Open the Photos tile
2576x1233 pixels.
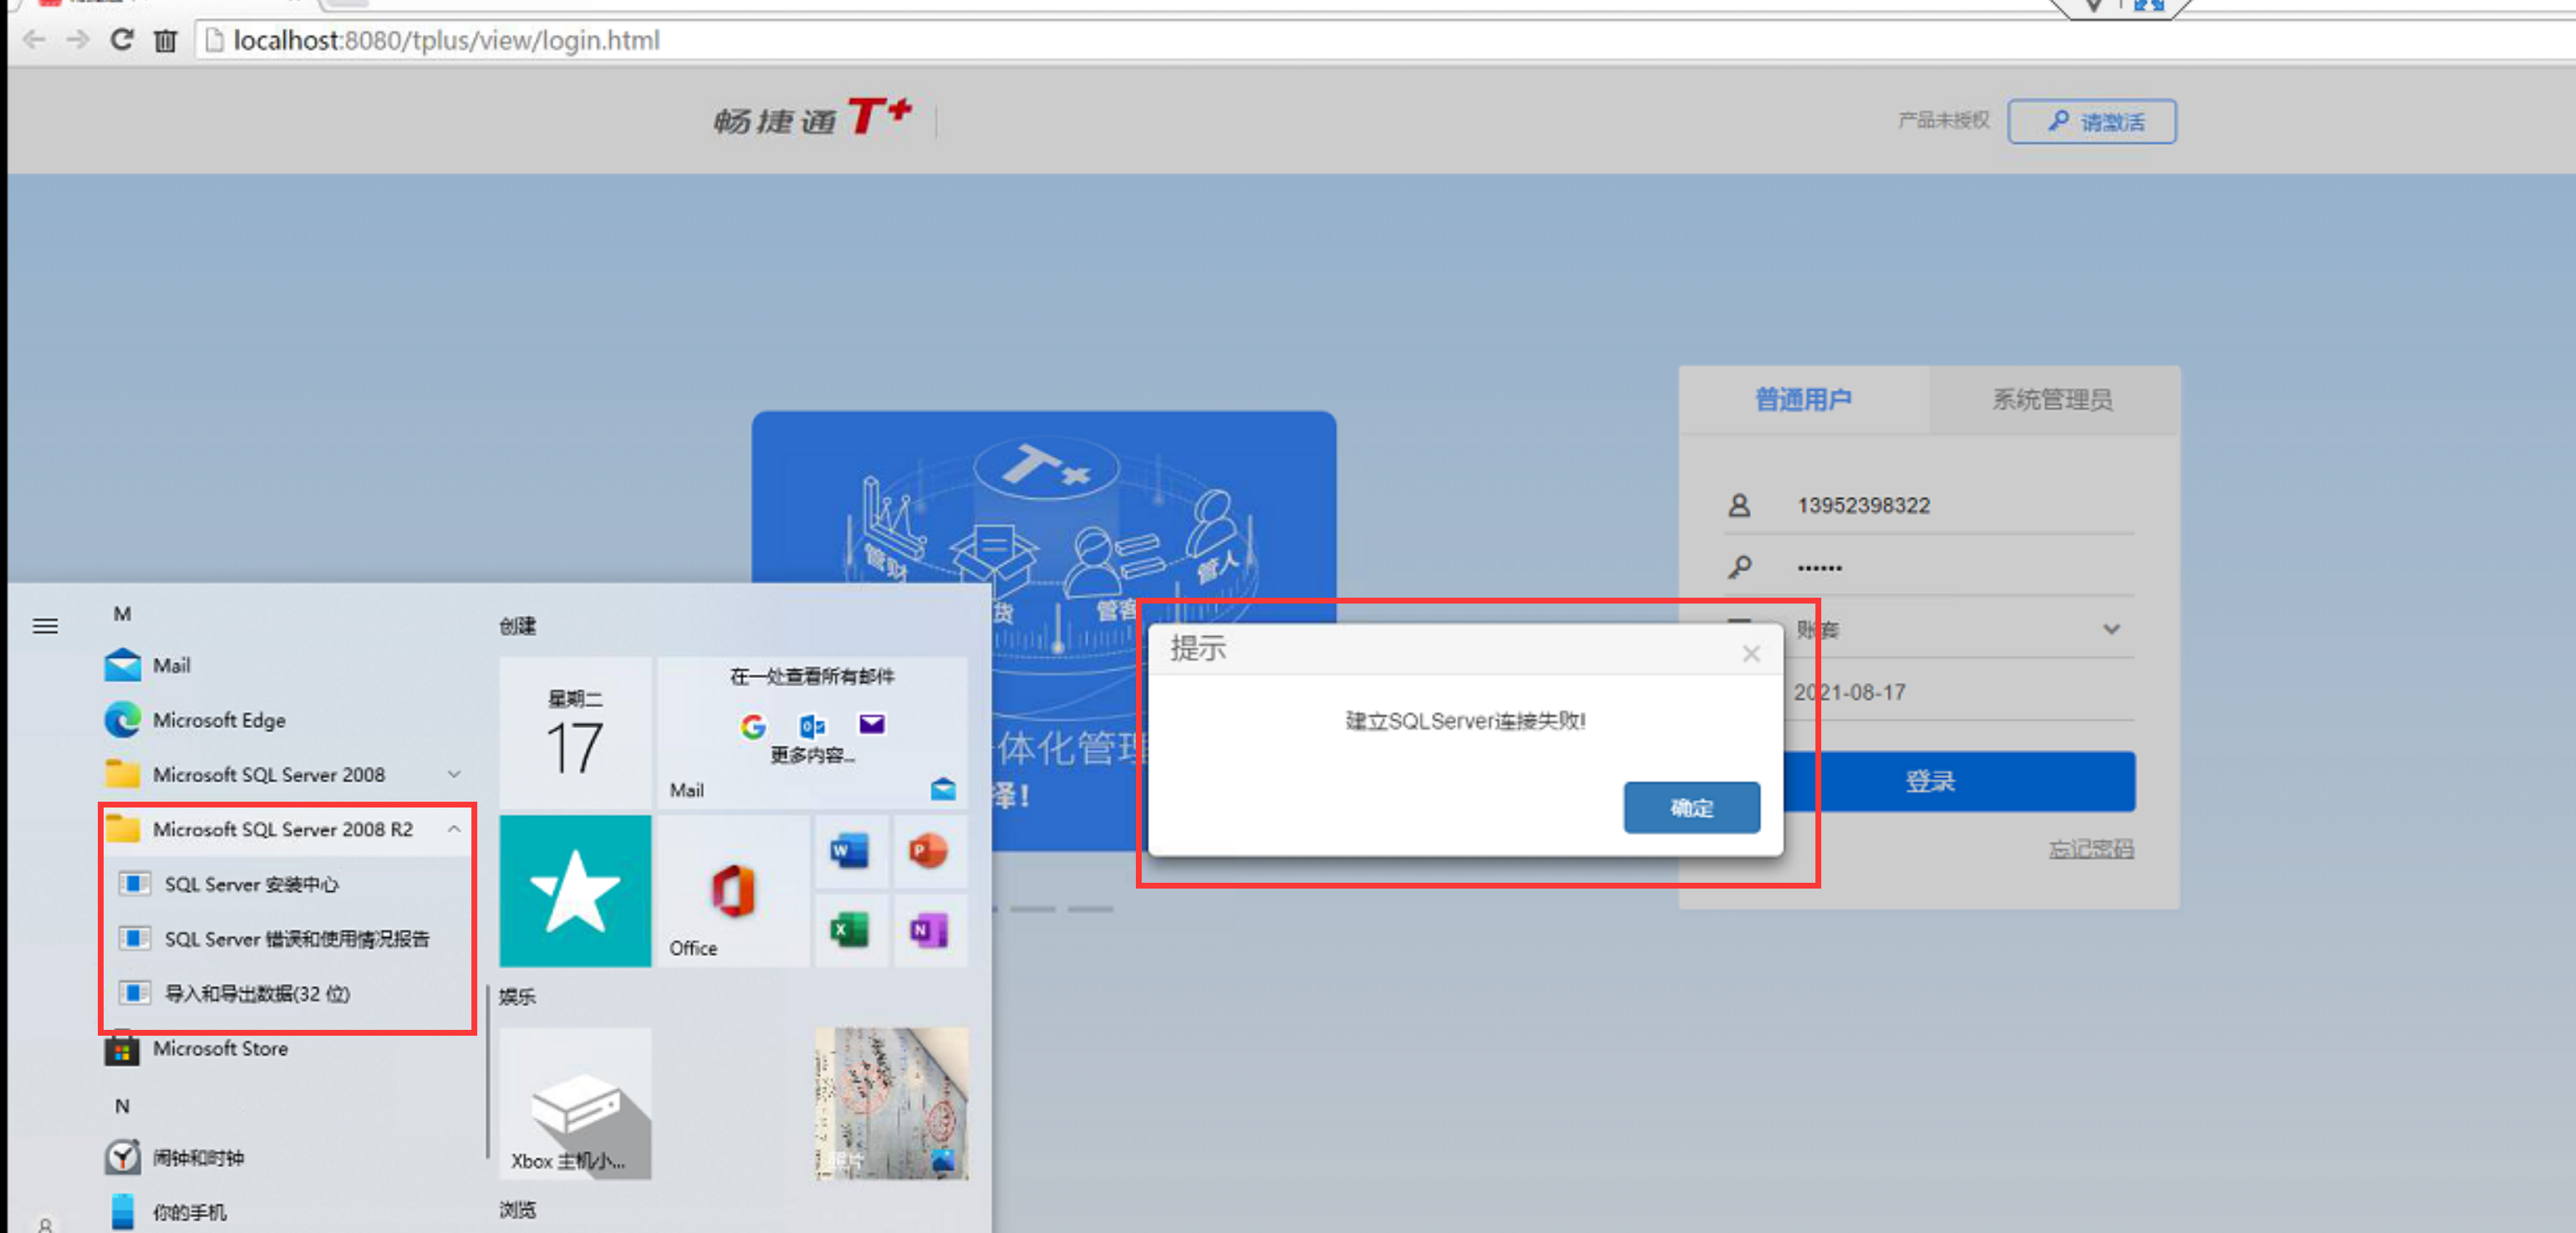(x=891, y=1104)
